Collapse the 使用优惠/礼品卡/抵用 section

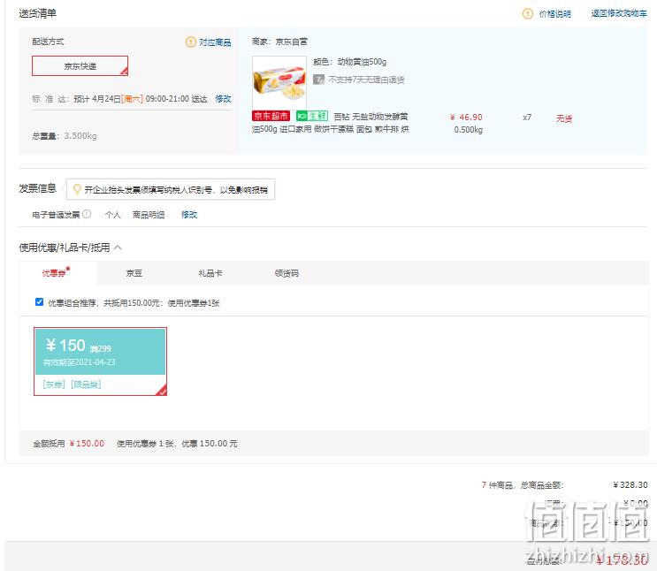[118, 247]
